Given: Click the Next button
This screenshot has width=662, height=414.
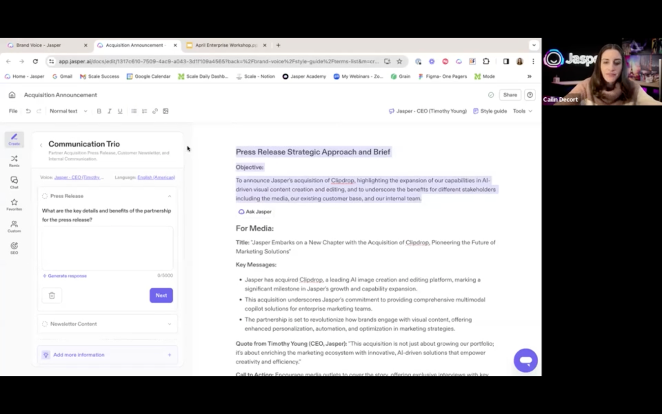Looking at the screenshot, I should click(161, 296).
